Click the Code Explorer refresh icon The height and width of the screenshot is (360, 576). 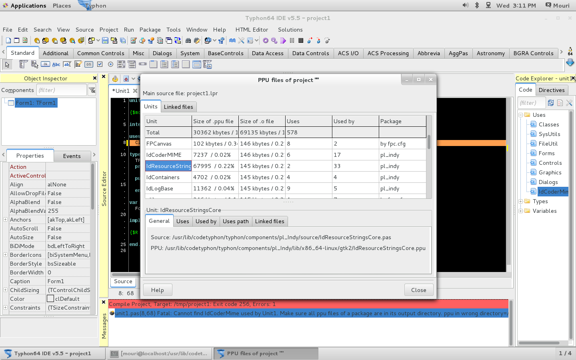[551, 103]
